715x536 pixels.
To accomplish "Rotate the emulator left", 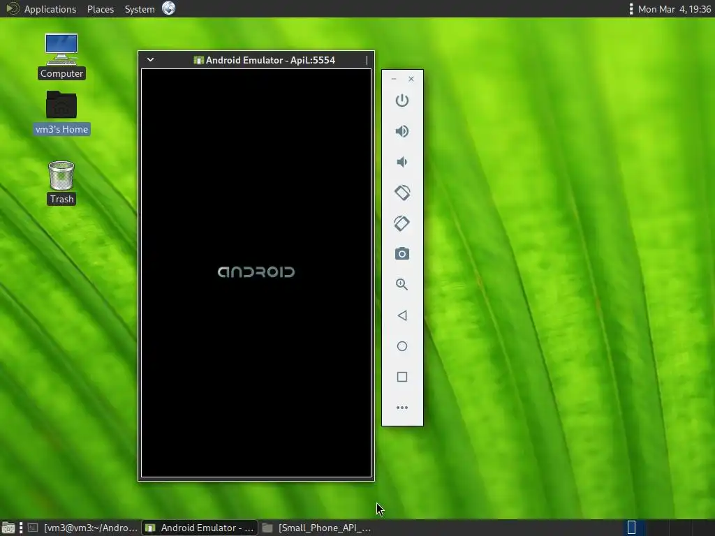I will (401, 193).
